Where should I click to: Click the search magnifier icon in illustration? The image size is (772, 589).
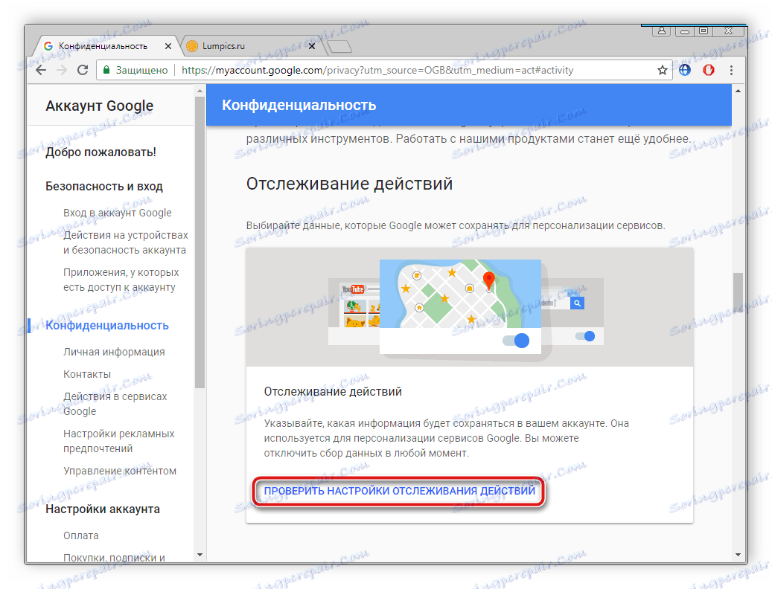577,303
